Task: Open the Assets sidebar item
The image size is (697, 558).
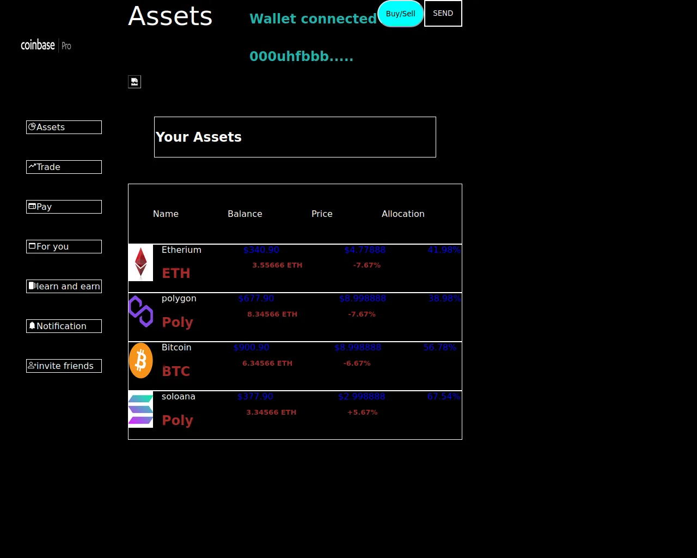Action: pos(64,127)
